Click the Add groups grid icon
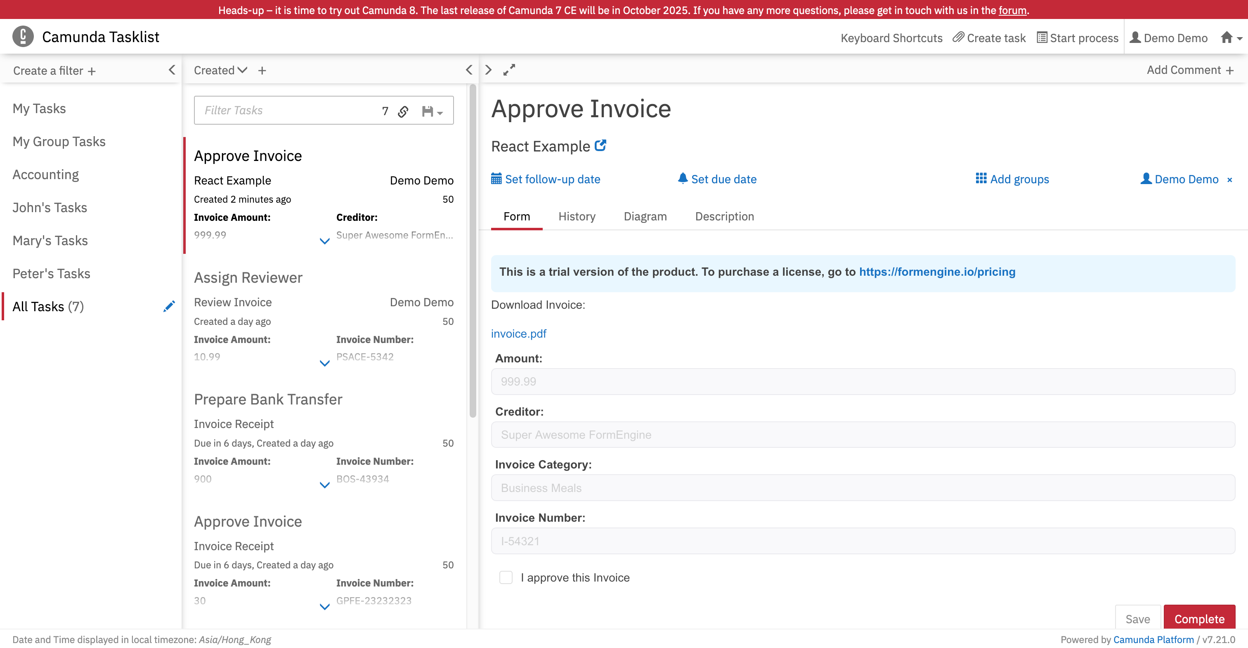The width and height of the screenshot is (1248, 648). 981,178
